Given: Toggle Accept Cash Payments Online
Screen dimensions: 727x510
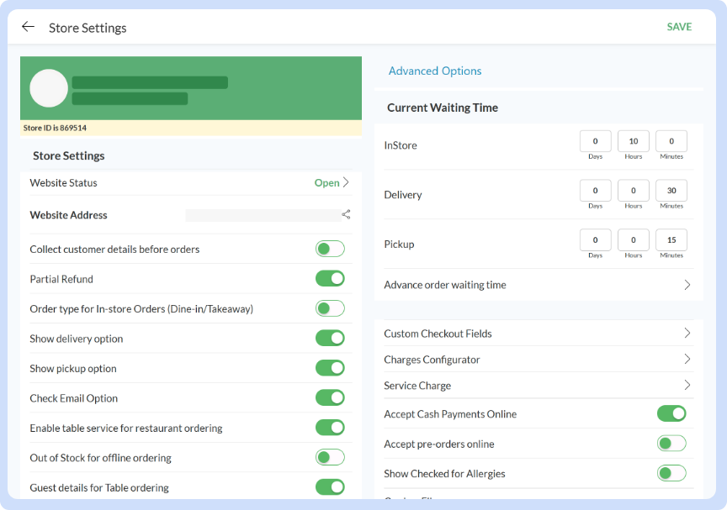Looking at the screenshot, I should [x=671, y=413].
